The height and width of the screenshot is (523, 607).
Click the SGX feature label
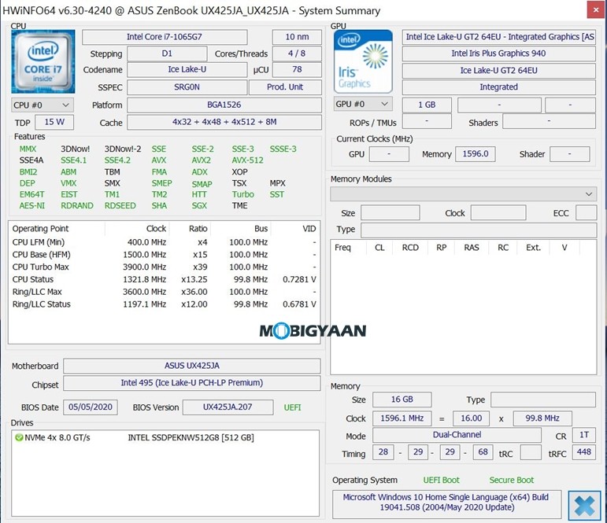pyautogui.click(x=199, y=205)
